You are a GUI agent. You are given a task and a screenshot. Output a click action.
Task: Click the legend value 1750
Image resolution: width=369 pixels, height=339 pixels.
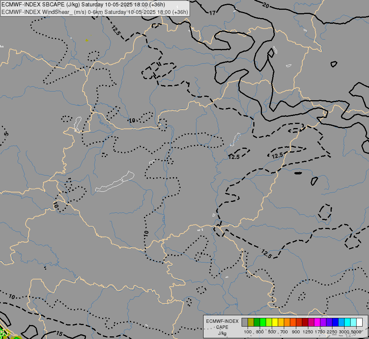[x=320, y=332]
